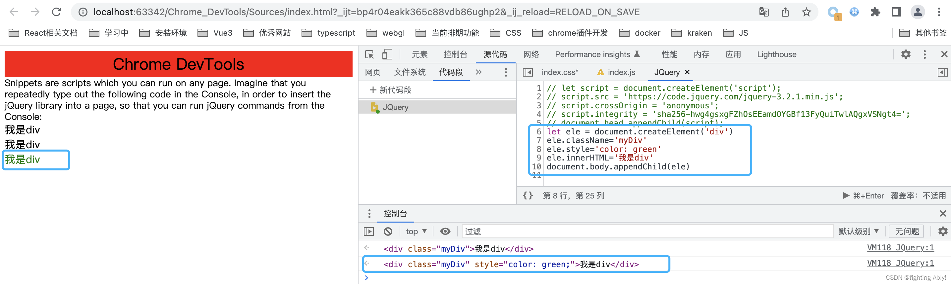Activate the inspect element picker
Image resolution: width=951 pixels, height=284 pixels.
369,54
